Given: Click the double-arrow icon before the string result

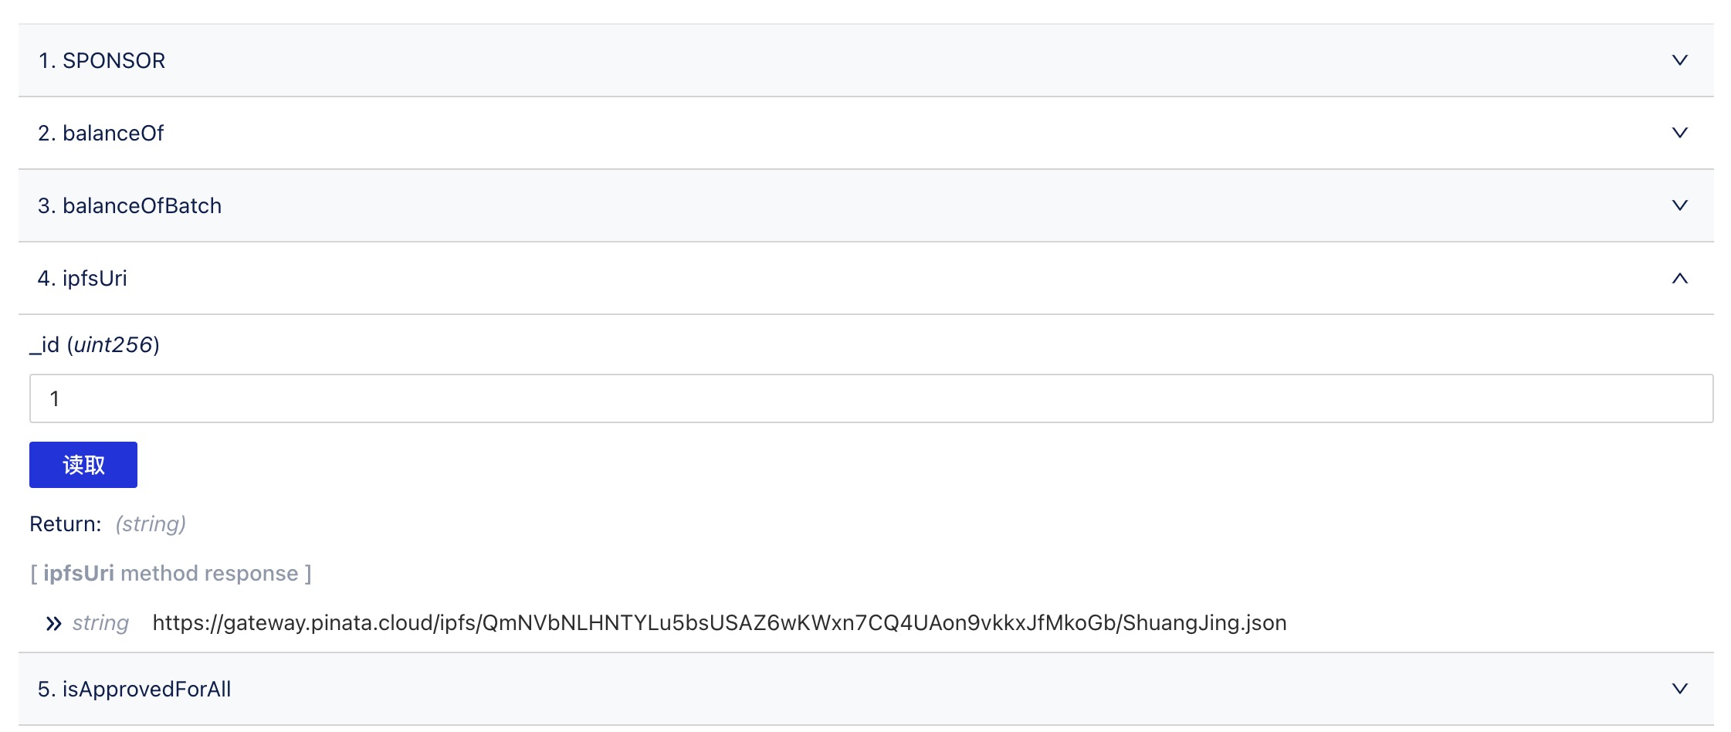Looking at the screenshot, I should coord(53,623).
